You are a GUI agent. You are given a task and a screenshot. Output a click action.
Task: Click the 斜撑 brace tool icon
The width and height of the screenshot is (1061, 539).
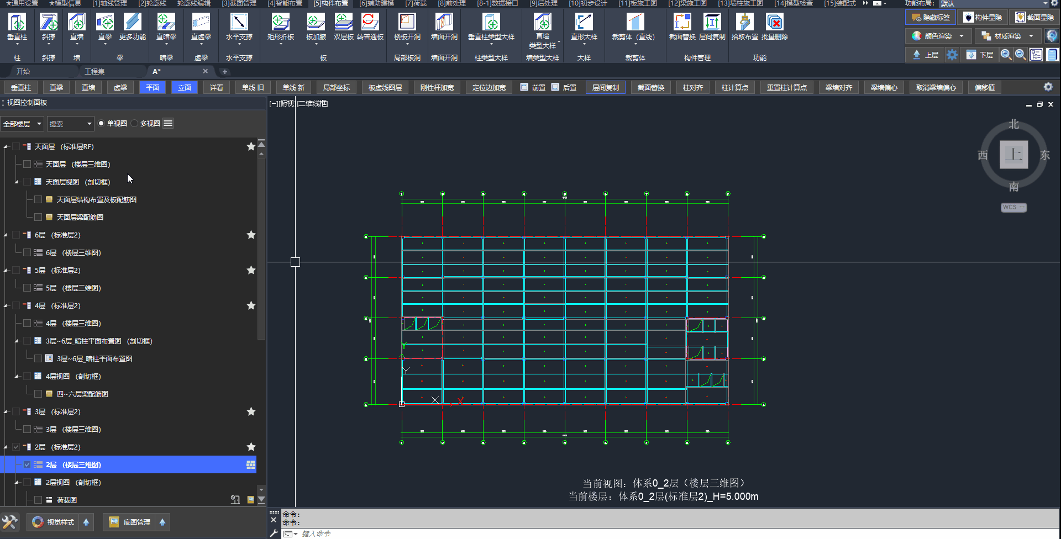tap(49, 23)
